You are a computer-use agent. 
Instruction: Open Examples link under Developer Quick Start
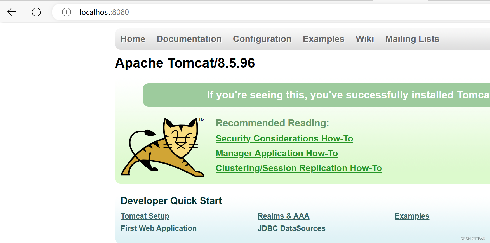click(x=412, y=216)
